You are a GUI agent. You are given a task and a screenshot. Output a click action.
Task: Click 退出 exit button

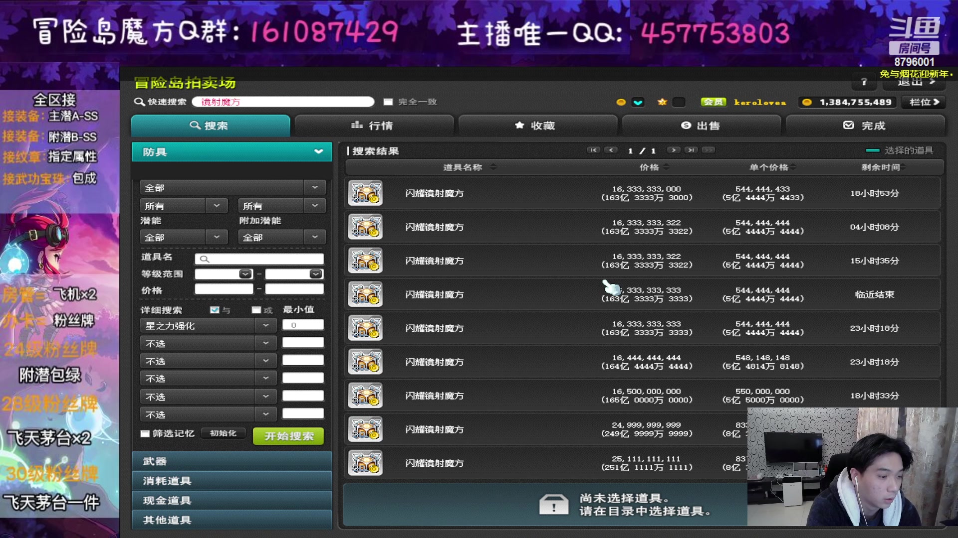point(915,83)
